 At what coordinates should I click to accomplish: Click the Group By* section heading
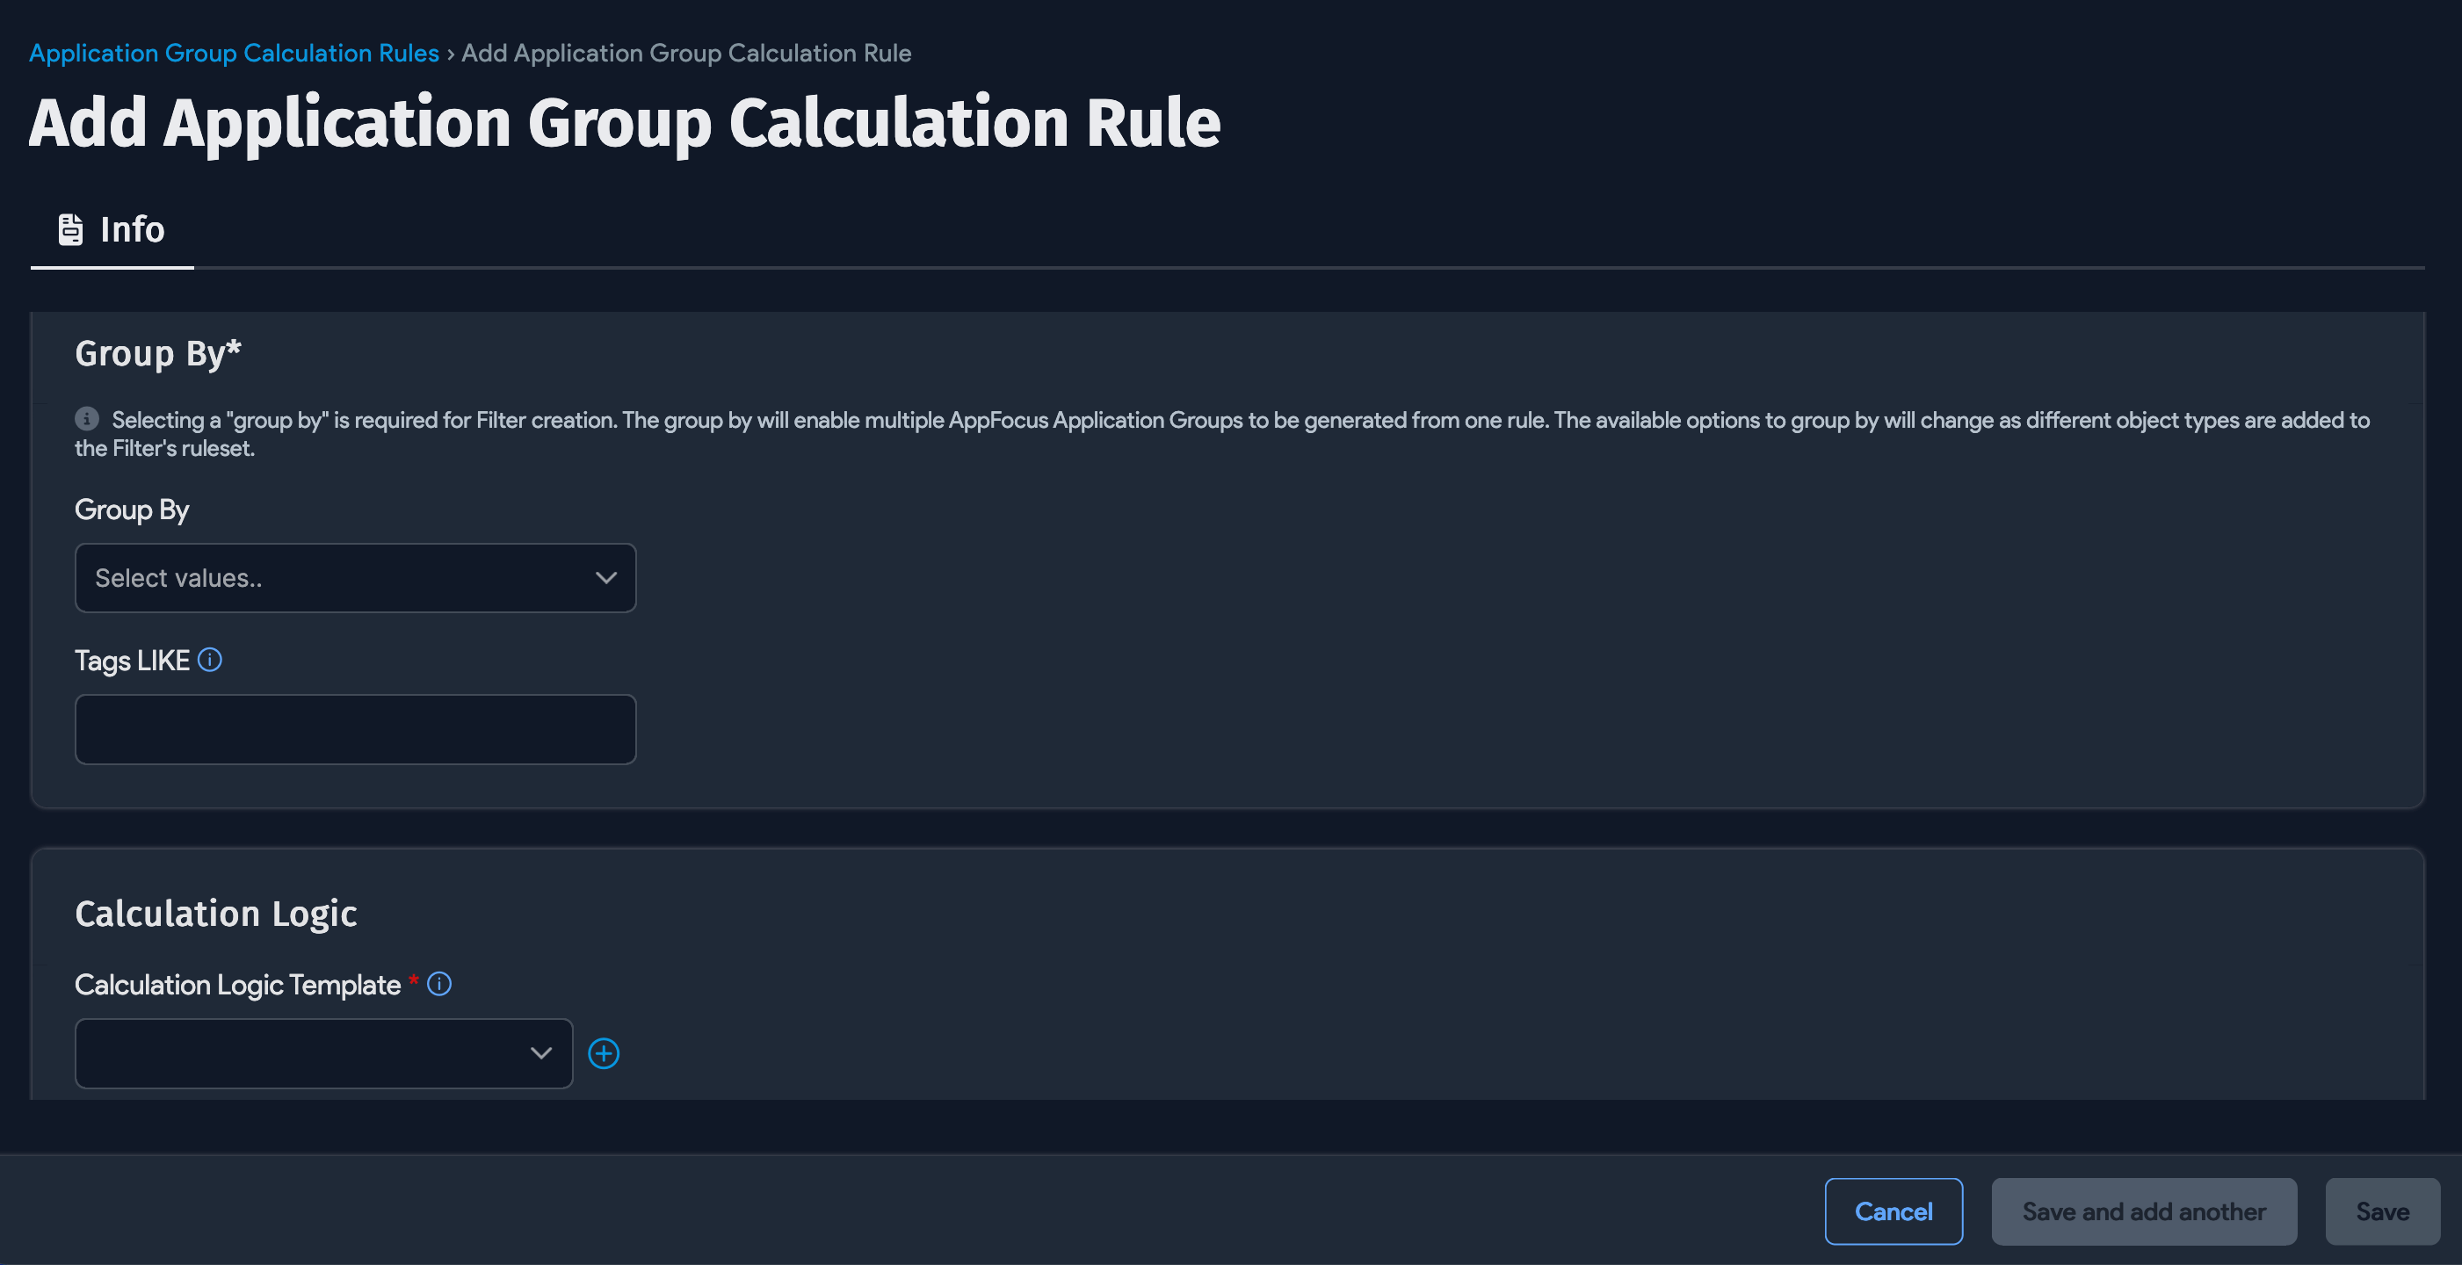pyautogui.click(x=159, y=353)
